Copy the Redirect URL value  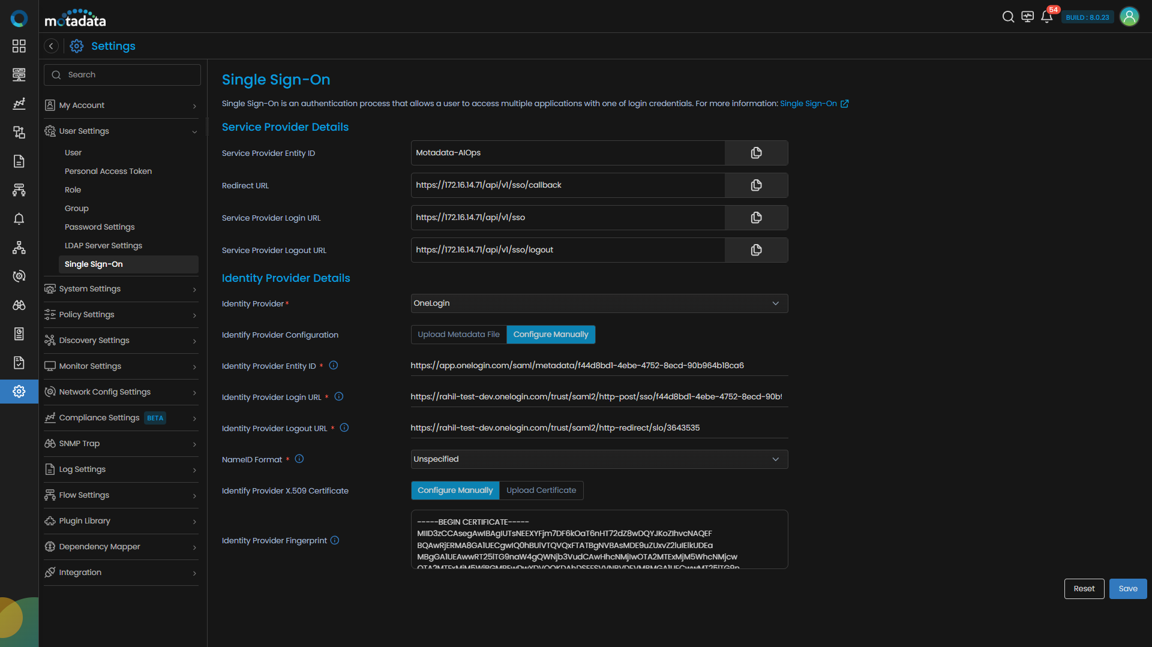coord(756,185)
